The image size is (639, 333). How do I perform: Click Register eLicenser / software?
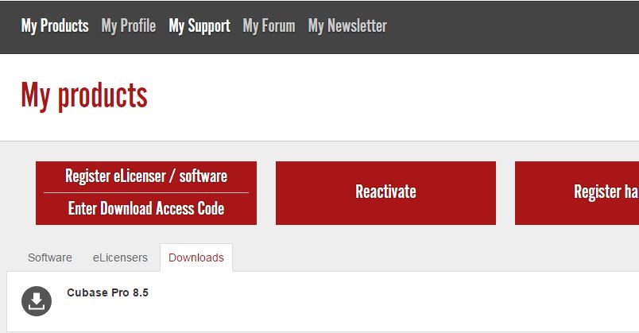pos(146,176)
